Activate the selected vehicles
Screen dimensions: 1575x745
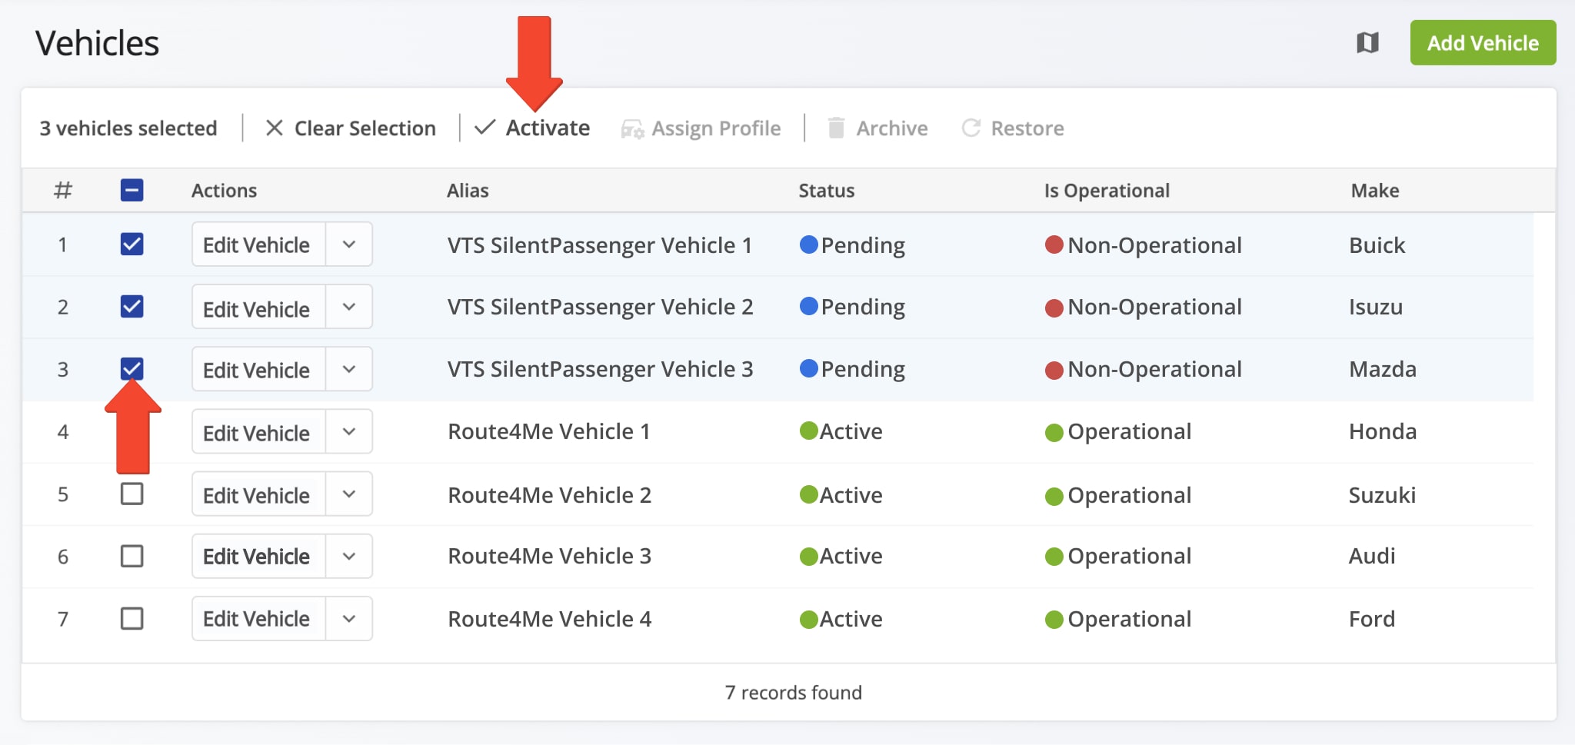532,128
